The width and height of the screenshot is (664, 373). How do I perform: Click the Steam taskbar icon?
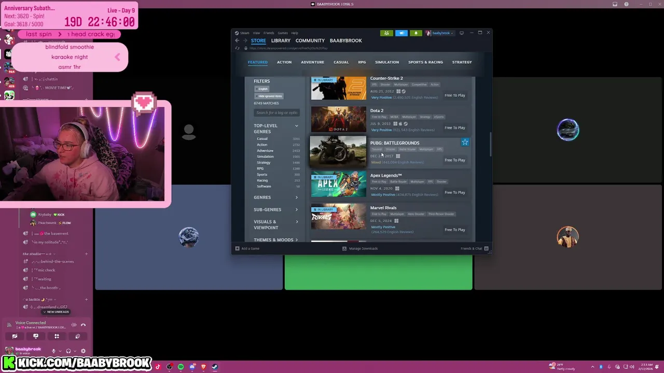215,367
